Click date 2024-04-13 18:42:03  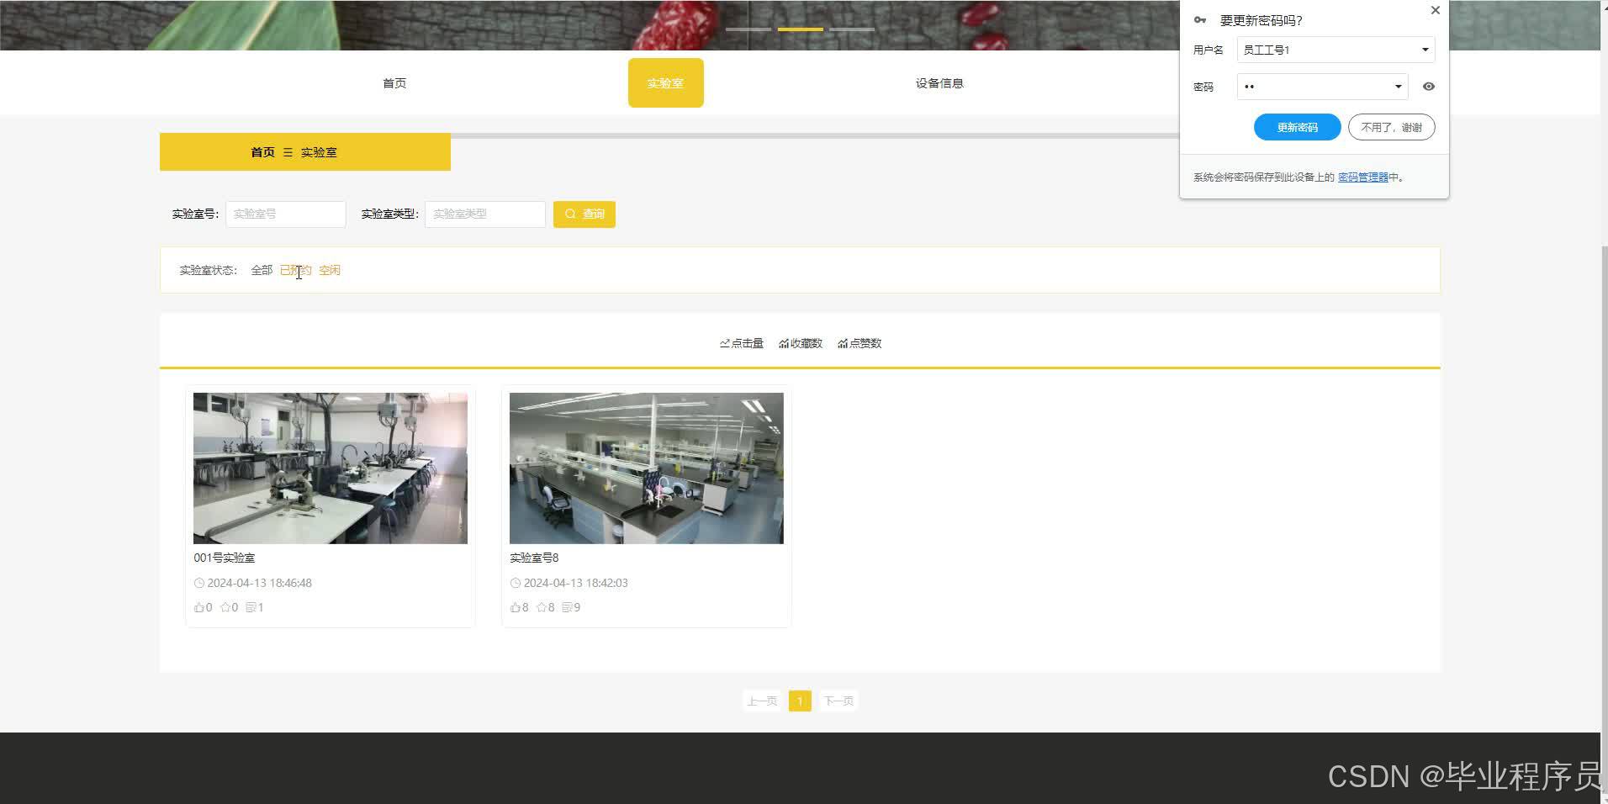[576, 583]
